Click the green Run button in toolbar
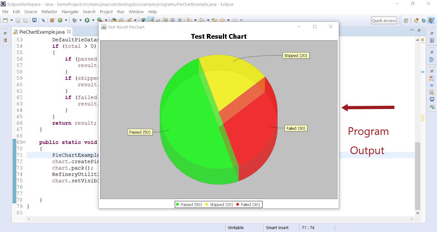This screenshot has height=232, width=437. tap(87, 20)
